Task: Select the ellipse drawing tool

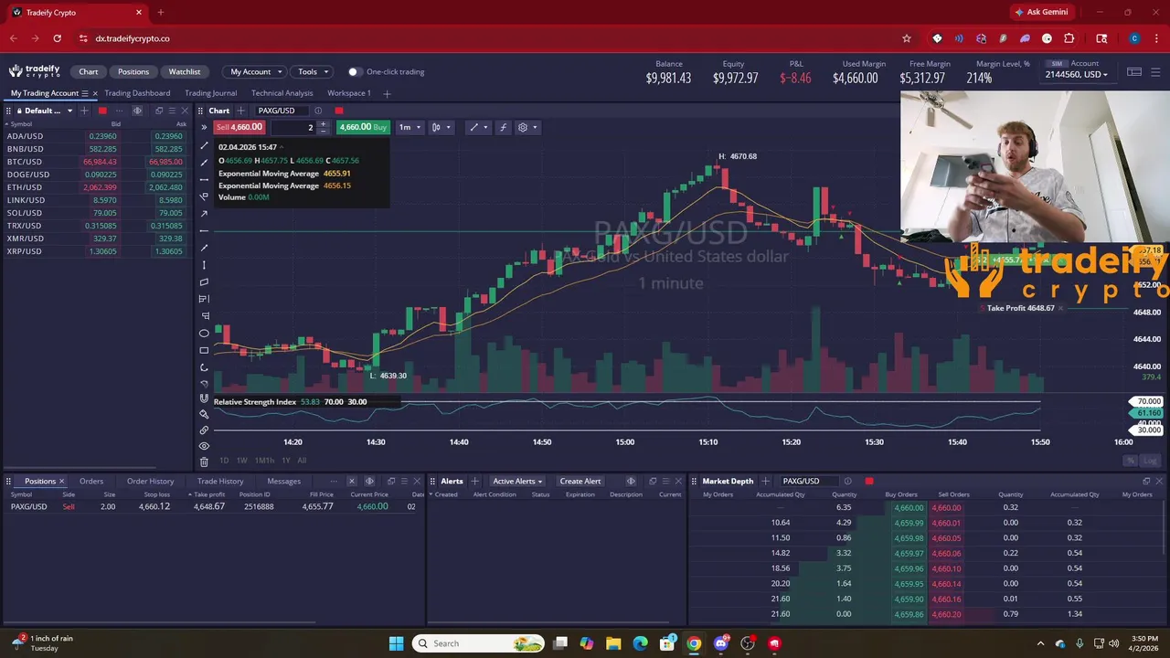Action: [x=204, y=333]
